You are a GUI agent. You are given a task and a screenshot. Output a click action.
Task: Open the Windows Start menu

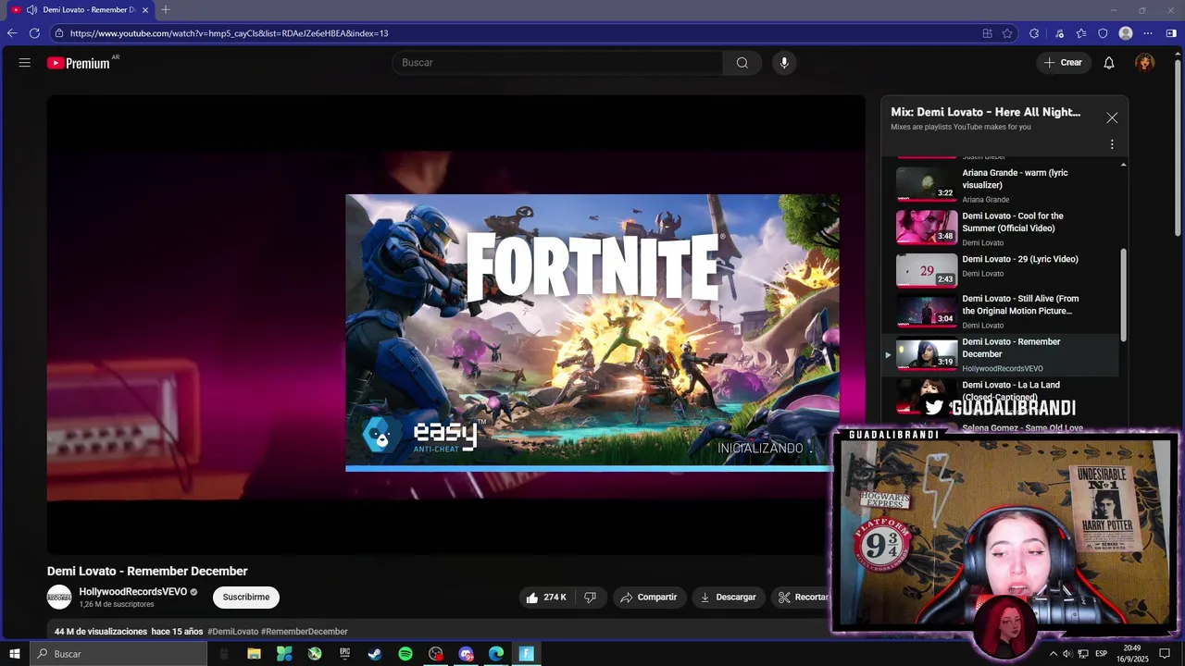14,654
